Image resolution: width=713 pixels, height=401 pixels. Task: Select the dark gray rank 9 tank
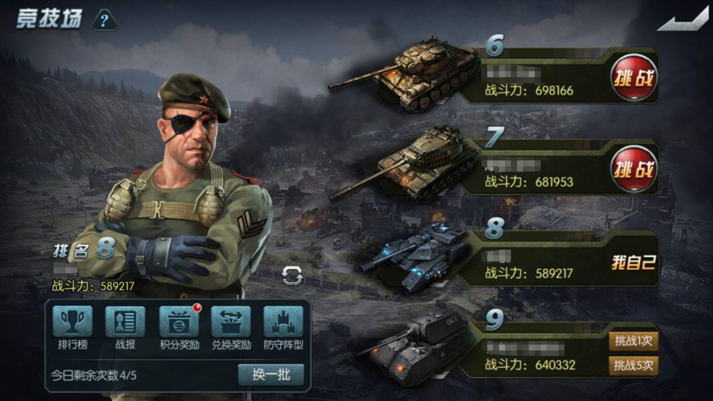(415, 350)
